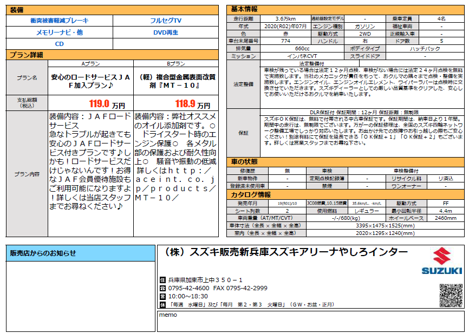Viewport: 469px width, 333px height.
Task: Click the QR code beside dealer info
Action: [x=450, y=296]
